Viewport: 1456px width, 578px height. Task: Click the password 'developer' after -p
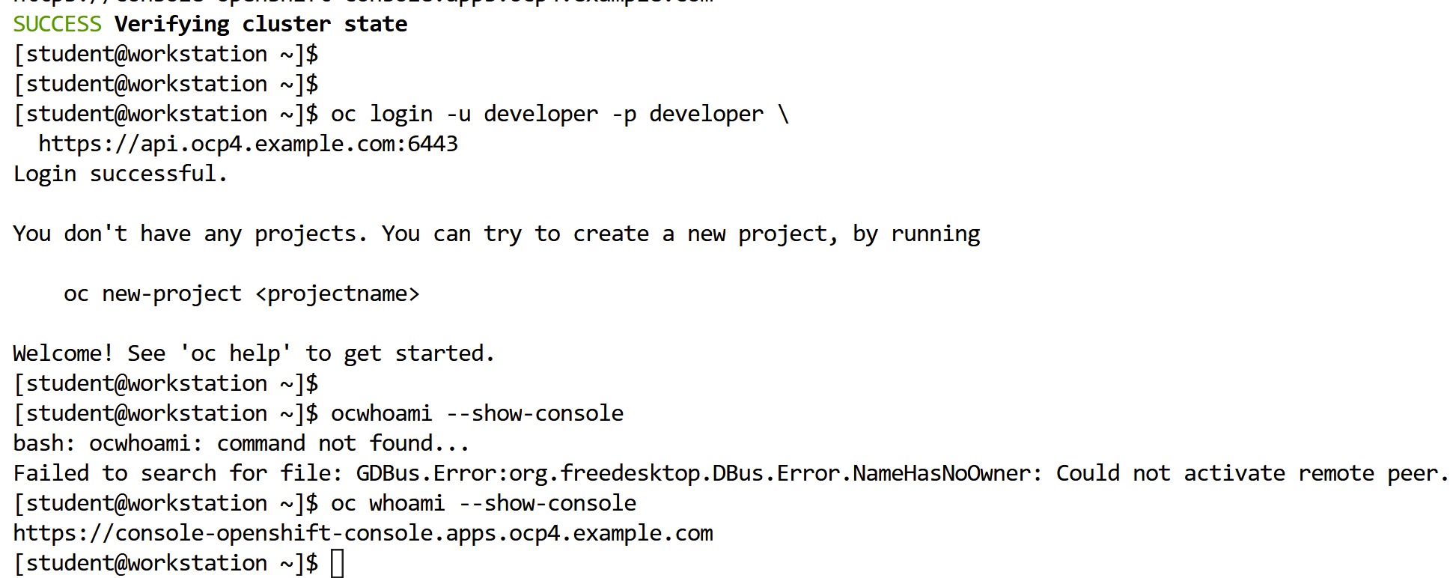[x=706, y=114]
